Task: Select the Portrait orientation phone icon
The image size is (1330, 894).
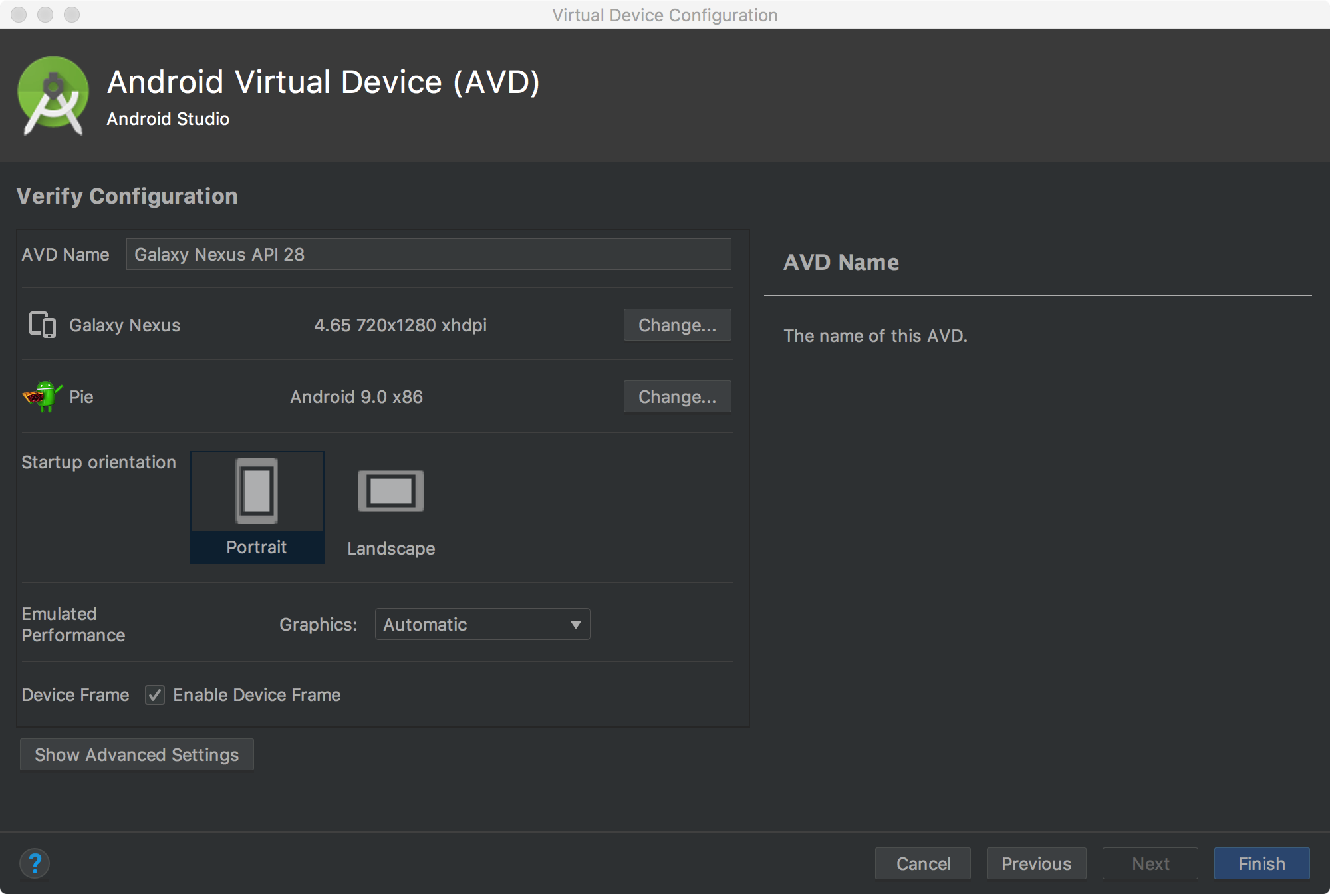Action: [x=257, y=491]
